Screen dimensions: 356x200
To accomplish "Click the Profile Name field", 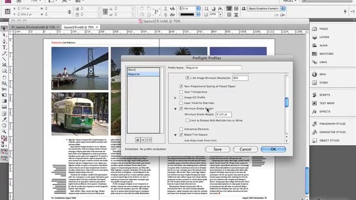I will click(213, 68).
